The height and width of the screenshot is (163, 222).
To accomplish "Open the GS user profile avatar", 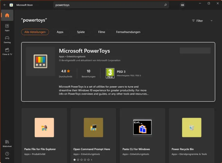I will click(x=182, y=5).
